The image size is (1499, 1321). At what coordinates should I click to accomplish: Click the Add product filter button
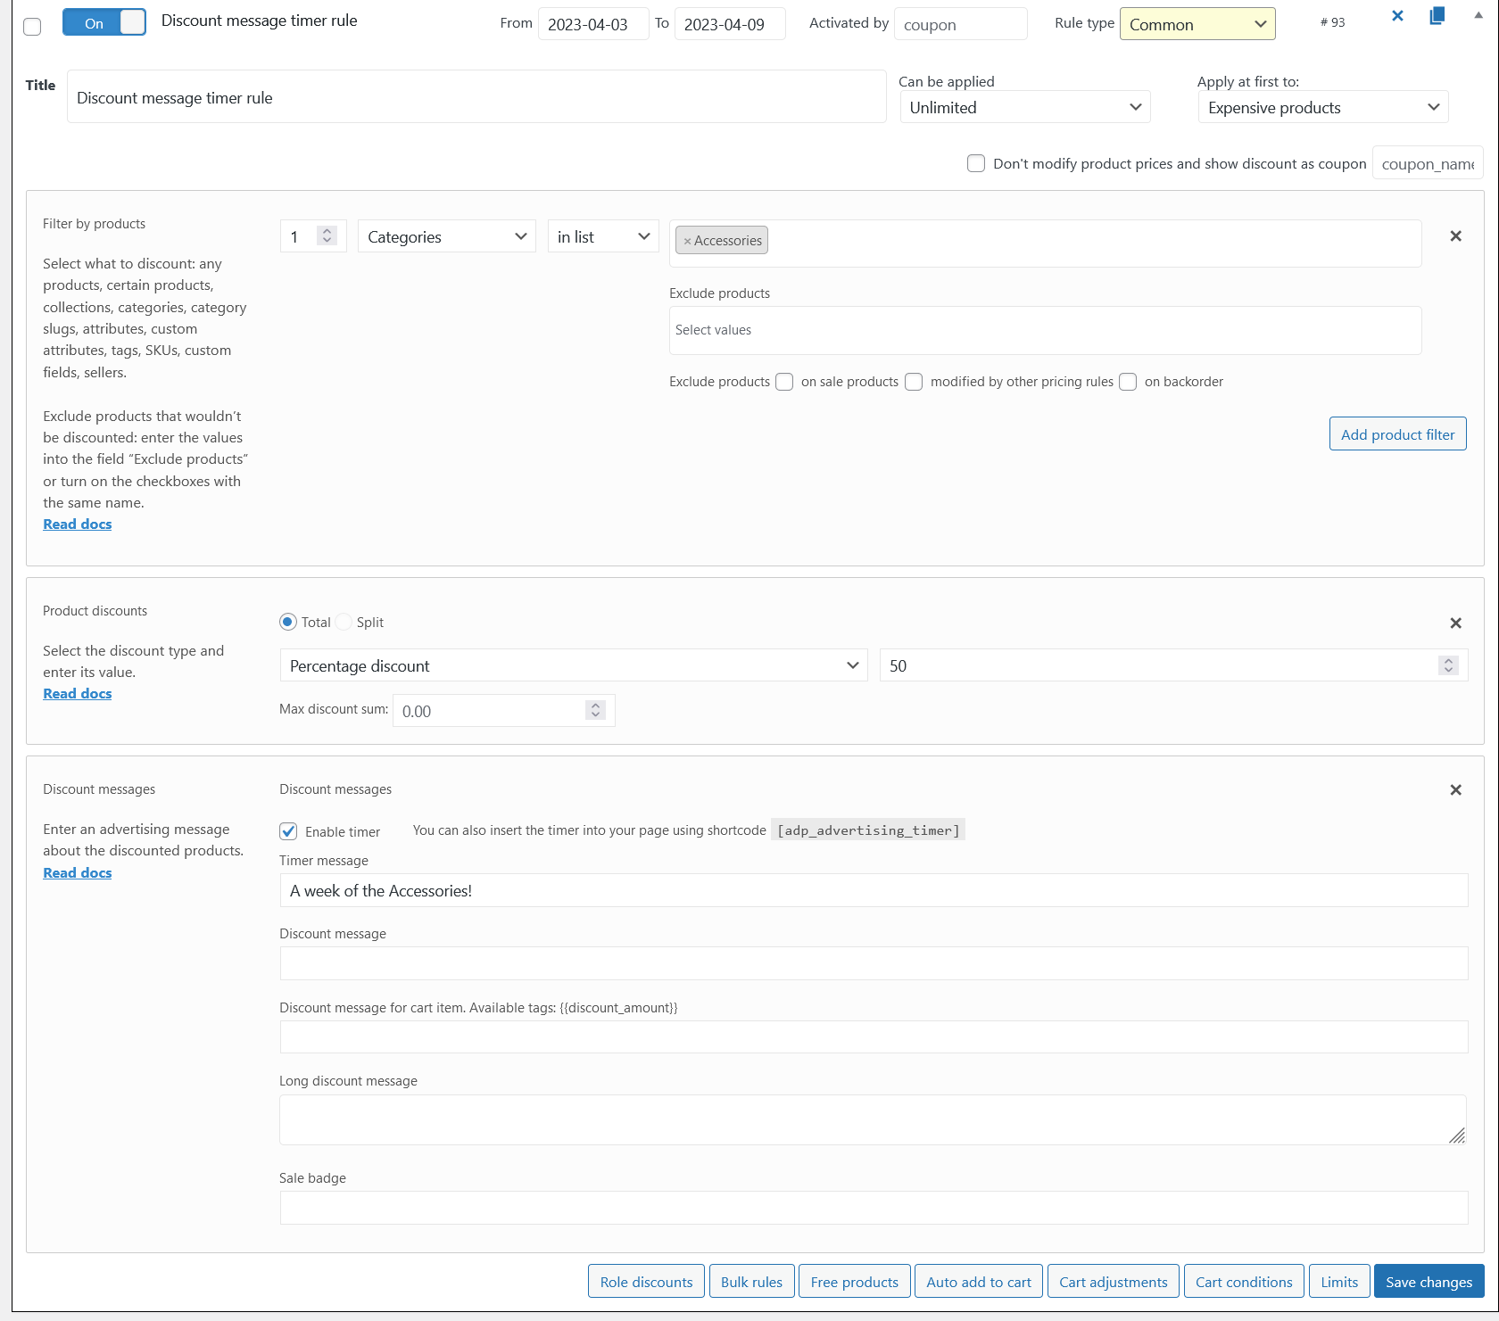(x=1397, y=434)
